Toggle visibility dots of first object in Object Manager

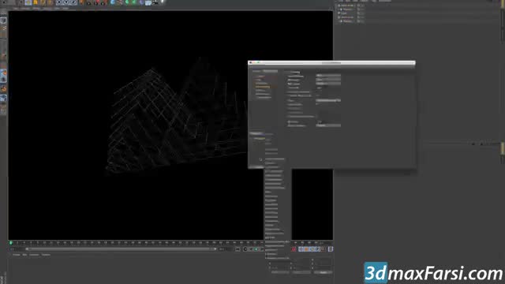pyautogui.click(x=360, y=6)
